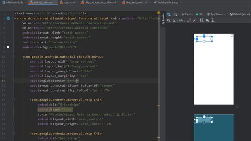Click top constraint handle in blueprint view
The height and width of the screenshot is (141, 251).
coord(204,117)
